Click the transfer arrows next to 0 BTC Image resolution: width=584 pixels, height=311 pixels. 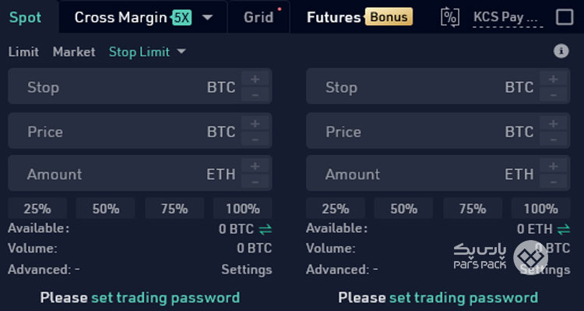pyautogui.click(x=266, y=229)
